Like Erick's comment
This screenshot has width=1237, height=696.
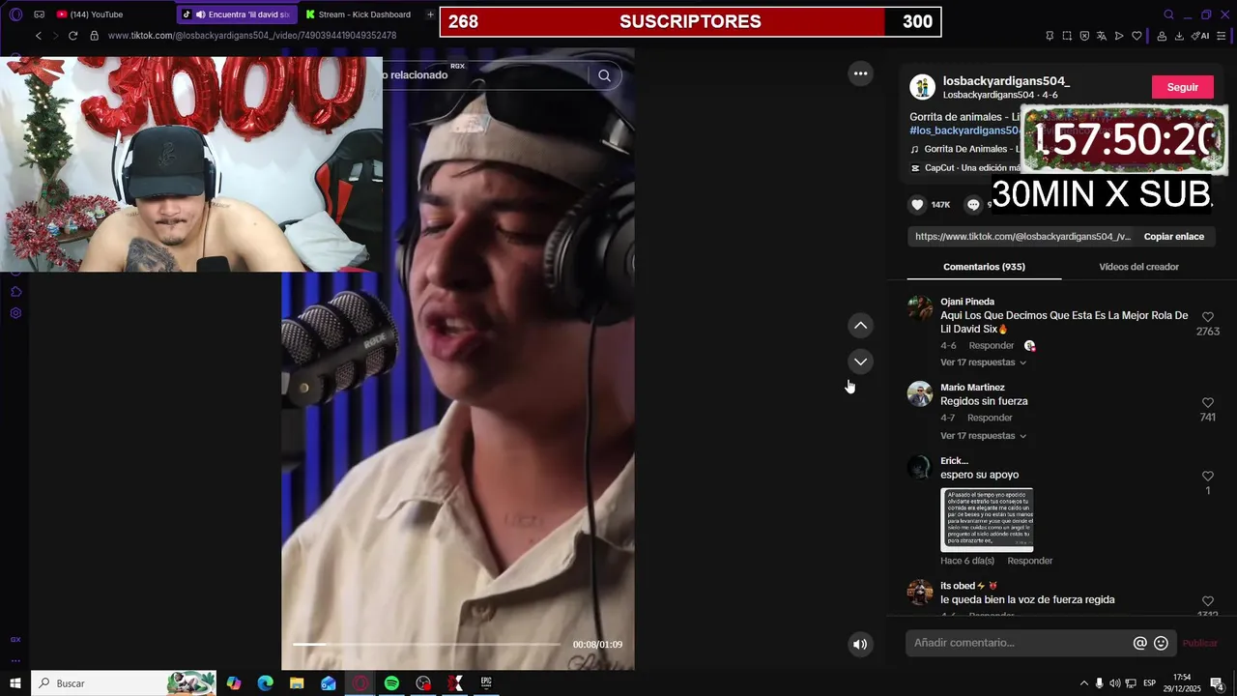pos(1207,477)
